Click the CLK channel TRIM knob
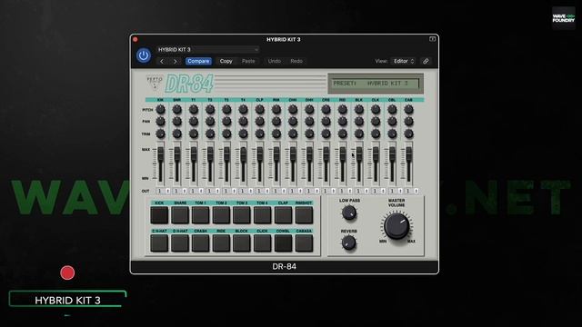 376,134
